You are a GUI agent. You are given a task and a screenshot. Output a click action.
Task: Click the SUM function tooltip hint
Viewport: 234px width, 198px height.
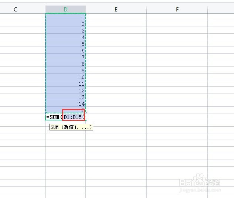click(x=71, y=127)
